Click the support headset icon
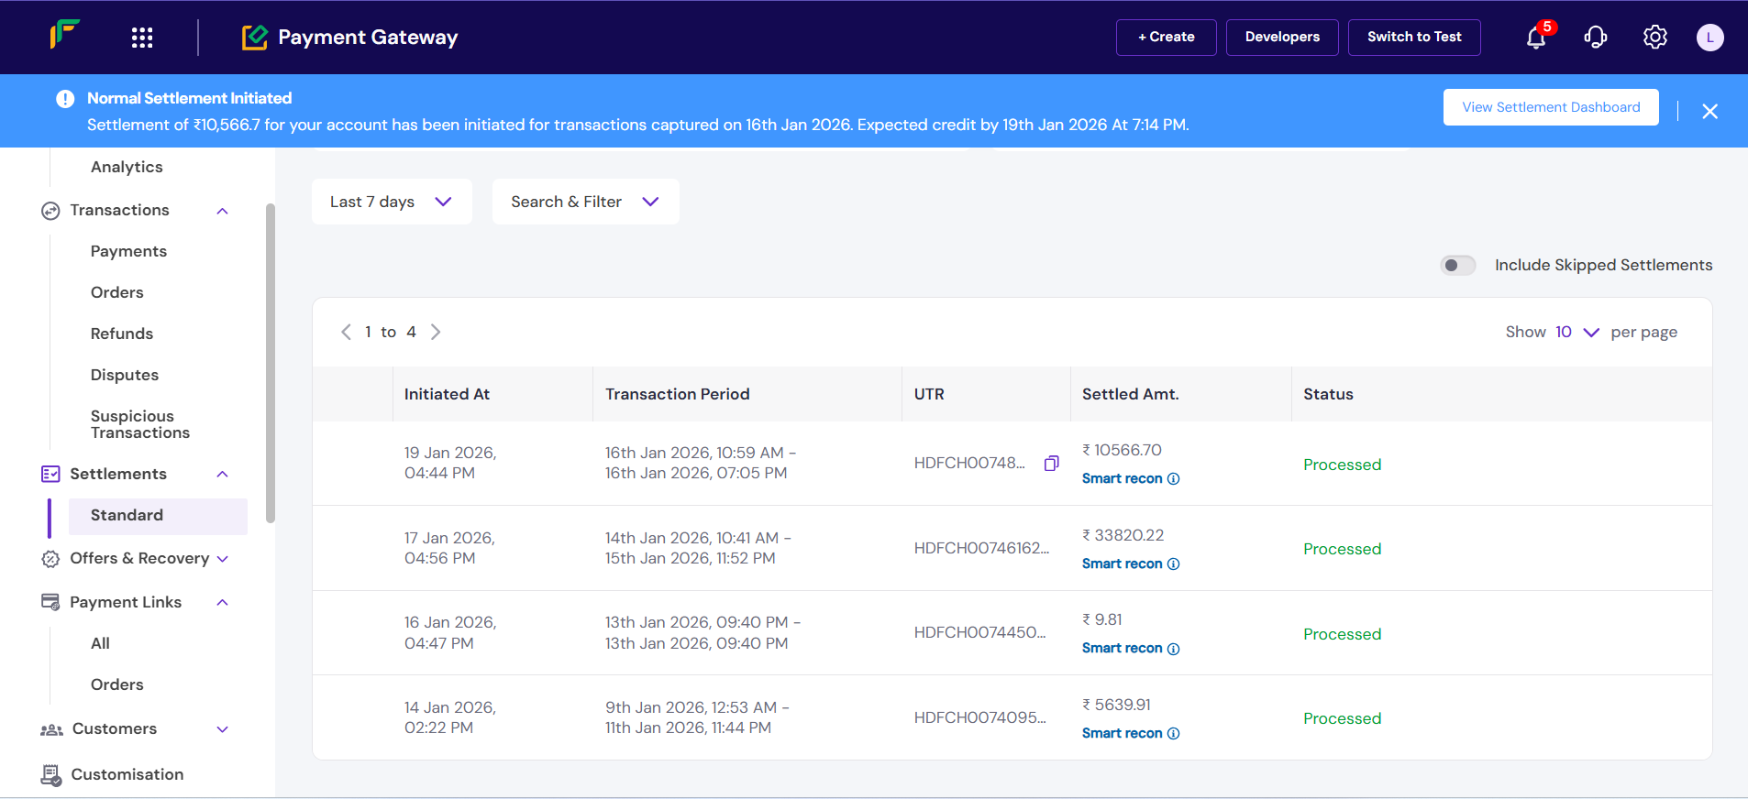 1596,38
